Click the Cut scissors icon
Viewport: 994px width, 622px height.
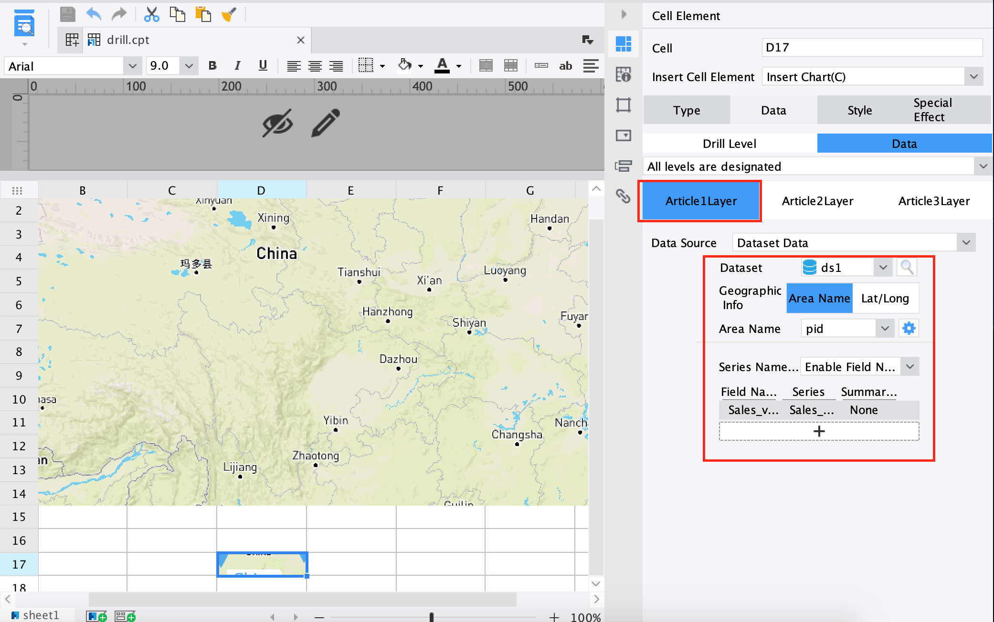(x=151, y=14)
